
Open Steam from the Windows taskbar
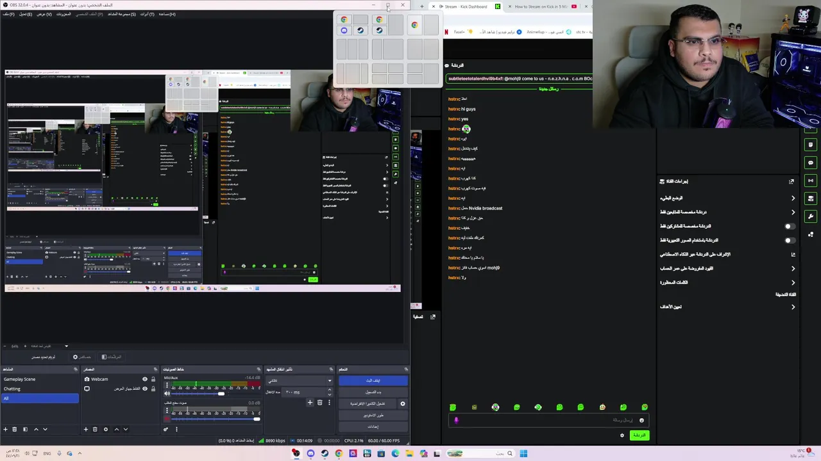point(325,453)
